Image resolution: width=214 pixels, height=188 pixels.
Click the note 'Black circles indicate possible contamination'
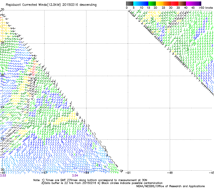[132, 183]
